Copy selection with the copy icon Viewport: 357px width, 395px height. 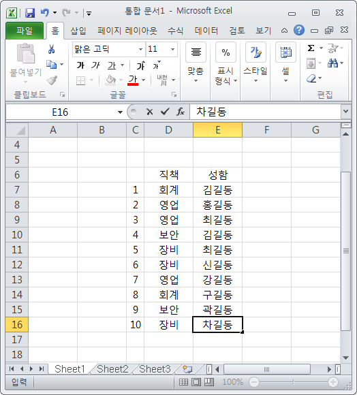click(x=51, y=65)
